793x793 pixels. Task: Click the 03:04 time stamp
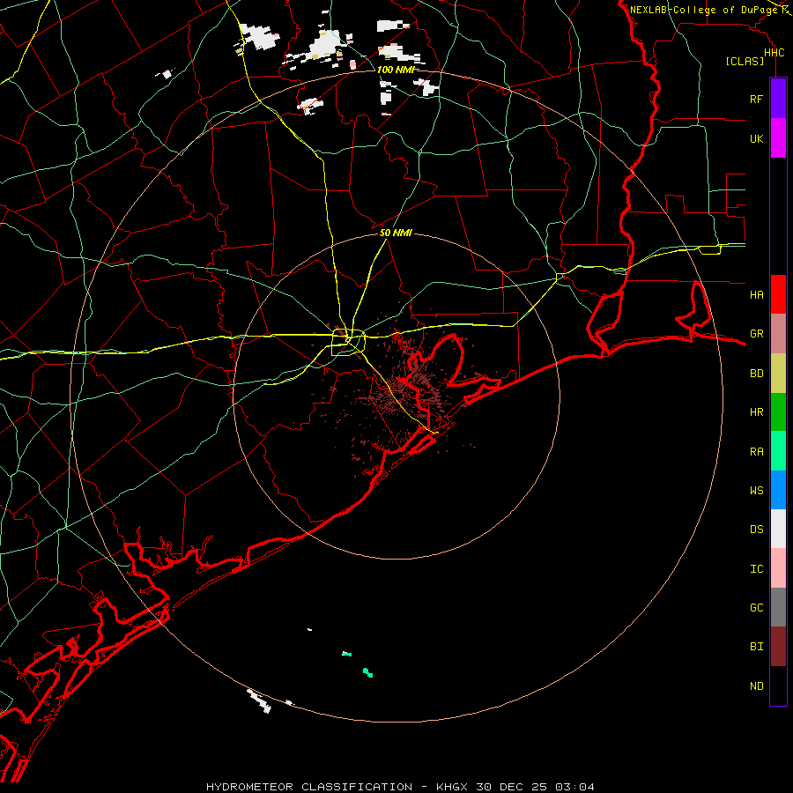(574, 787)
